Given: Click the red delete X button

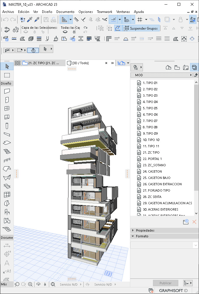Looking at the screenshot, I should pyautogui.click(x=194, y=222).
